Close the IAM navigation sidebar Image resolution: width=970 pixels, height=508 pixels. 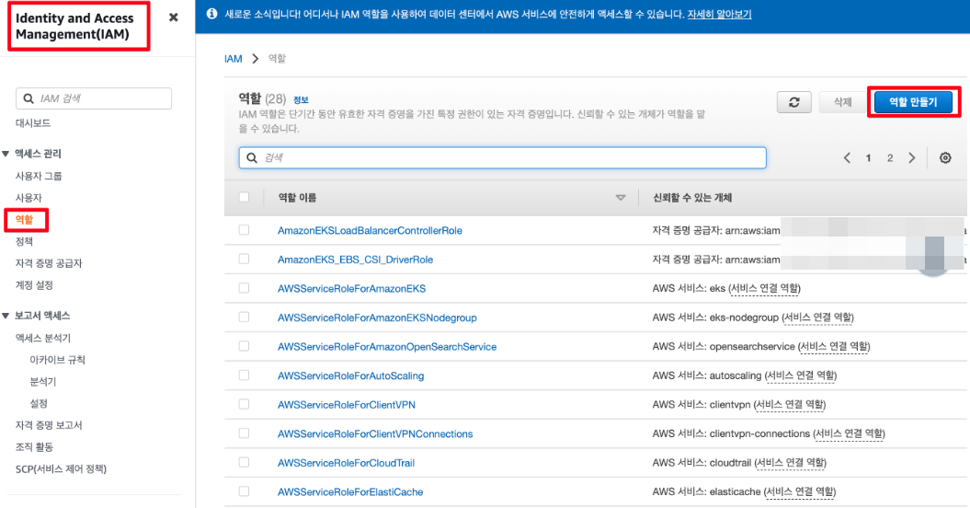[173, 17]
